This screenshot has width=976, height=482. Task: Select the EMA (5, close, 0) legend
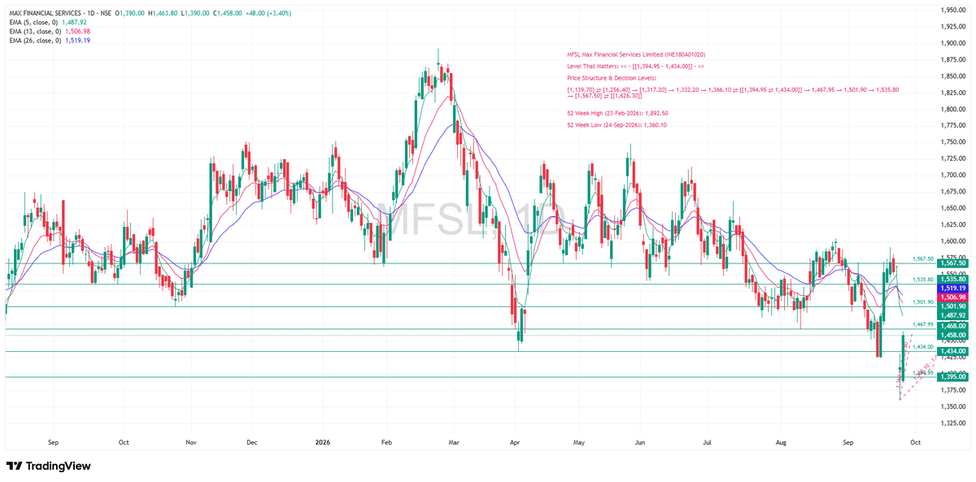click(33, 23)
